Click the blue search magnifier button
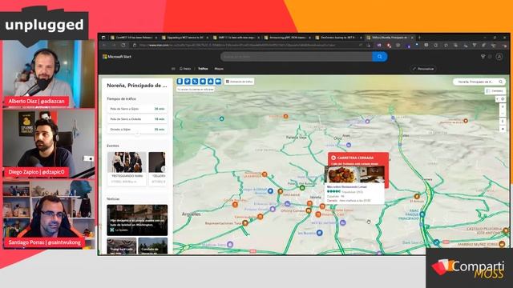The image size is (513, 288). [379, 57]
